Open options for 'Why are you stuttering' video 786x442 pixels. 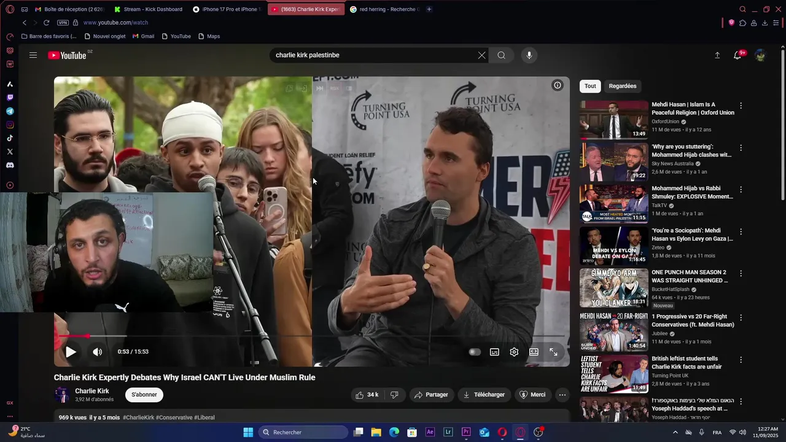(741, 148)
